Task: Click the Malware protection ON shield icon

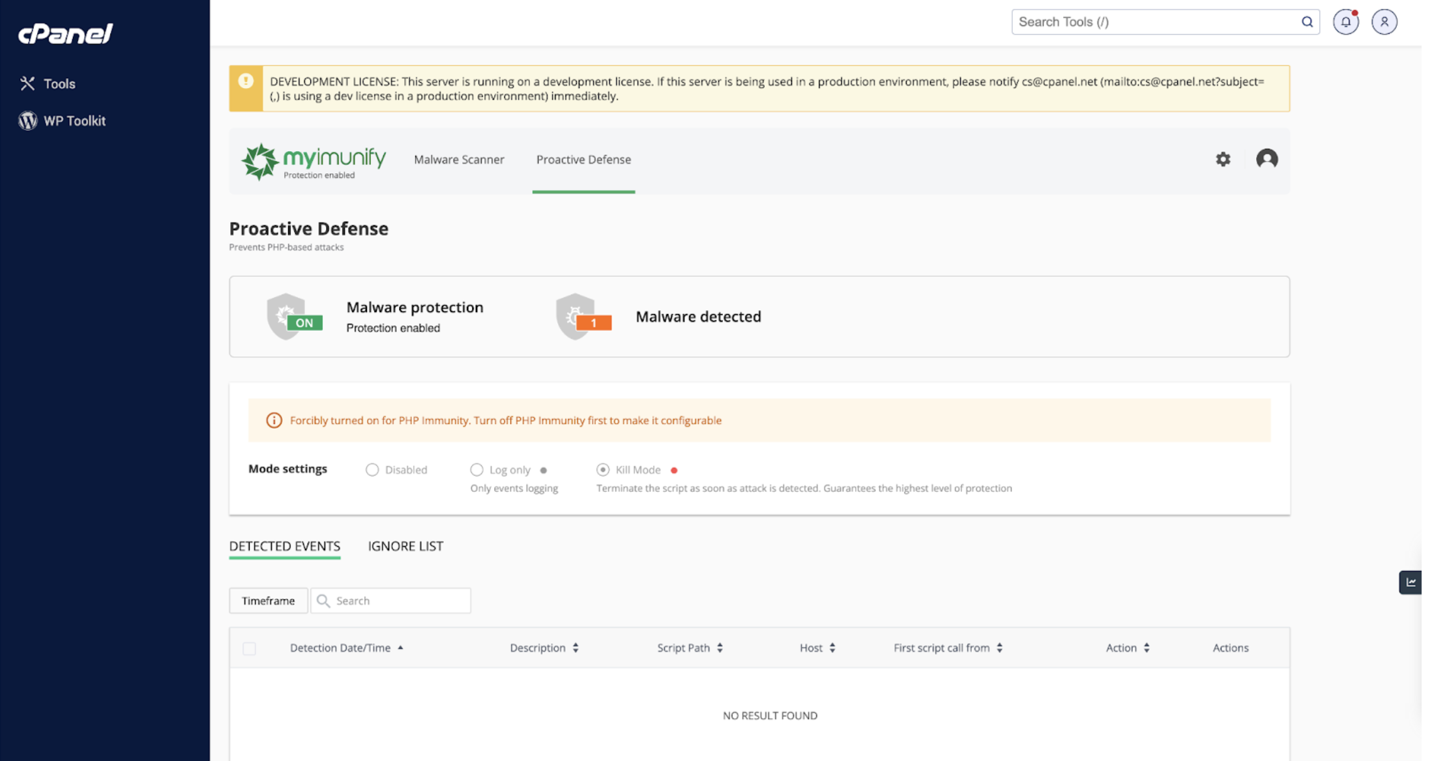Action: tap(294, 316)
